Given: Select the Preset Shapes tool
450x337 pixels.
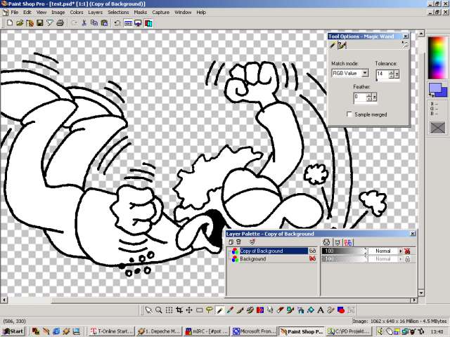Looking at the screenshot, I should (341, 310).
